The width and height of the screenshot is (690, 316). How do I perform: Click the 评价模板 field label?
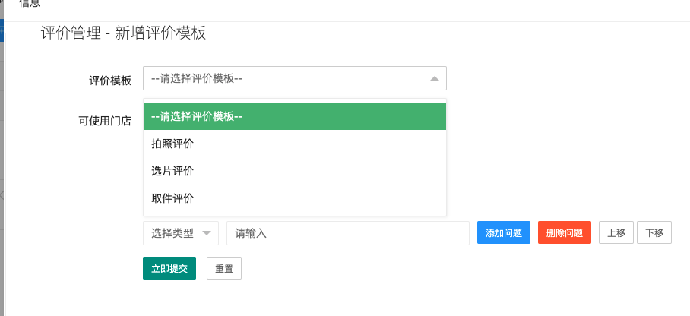pyautogui.click(x=110, y=80)
